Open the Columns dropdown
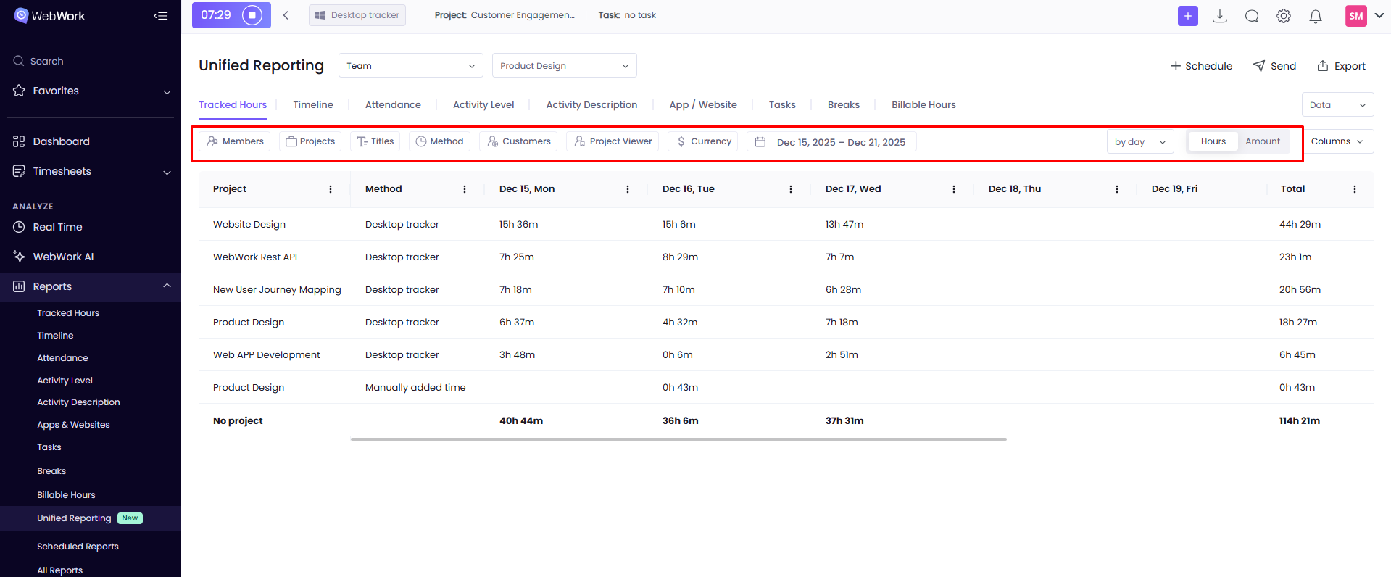1391x577 pixels. 1337,141
